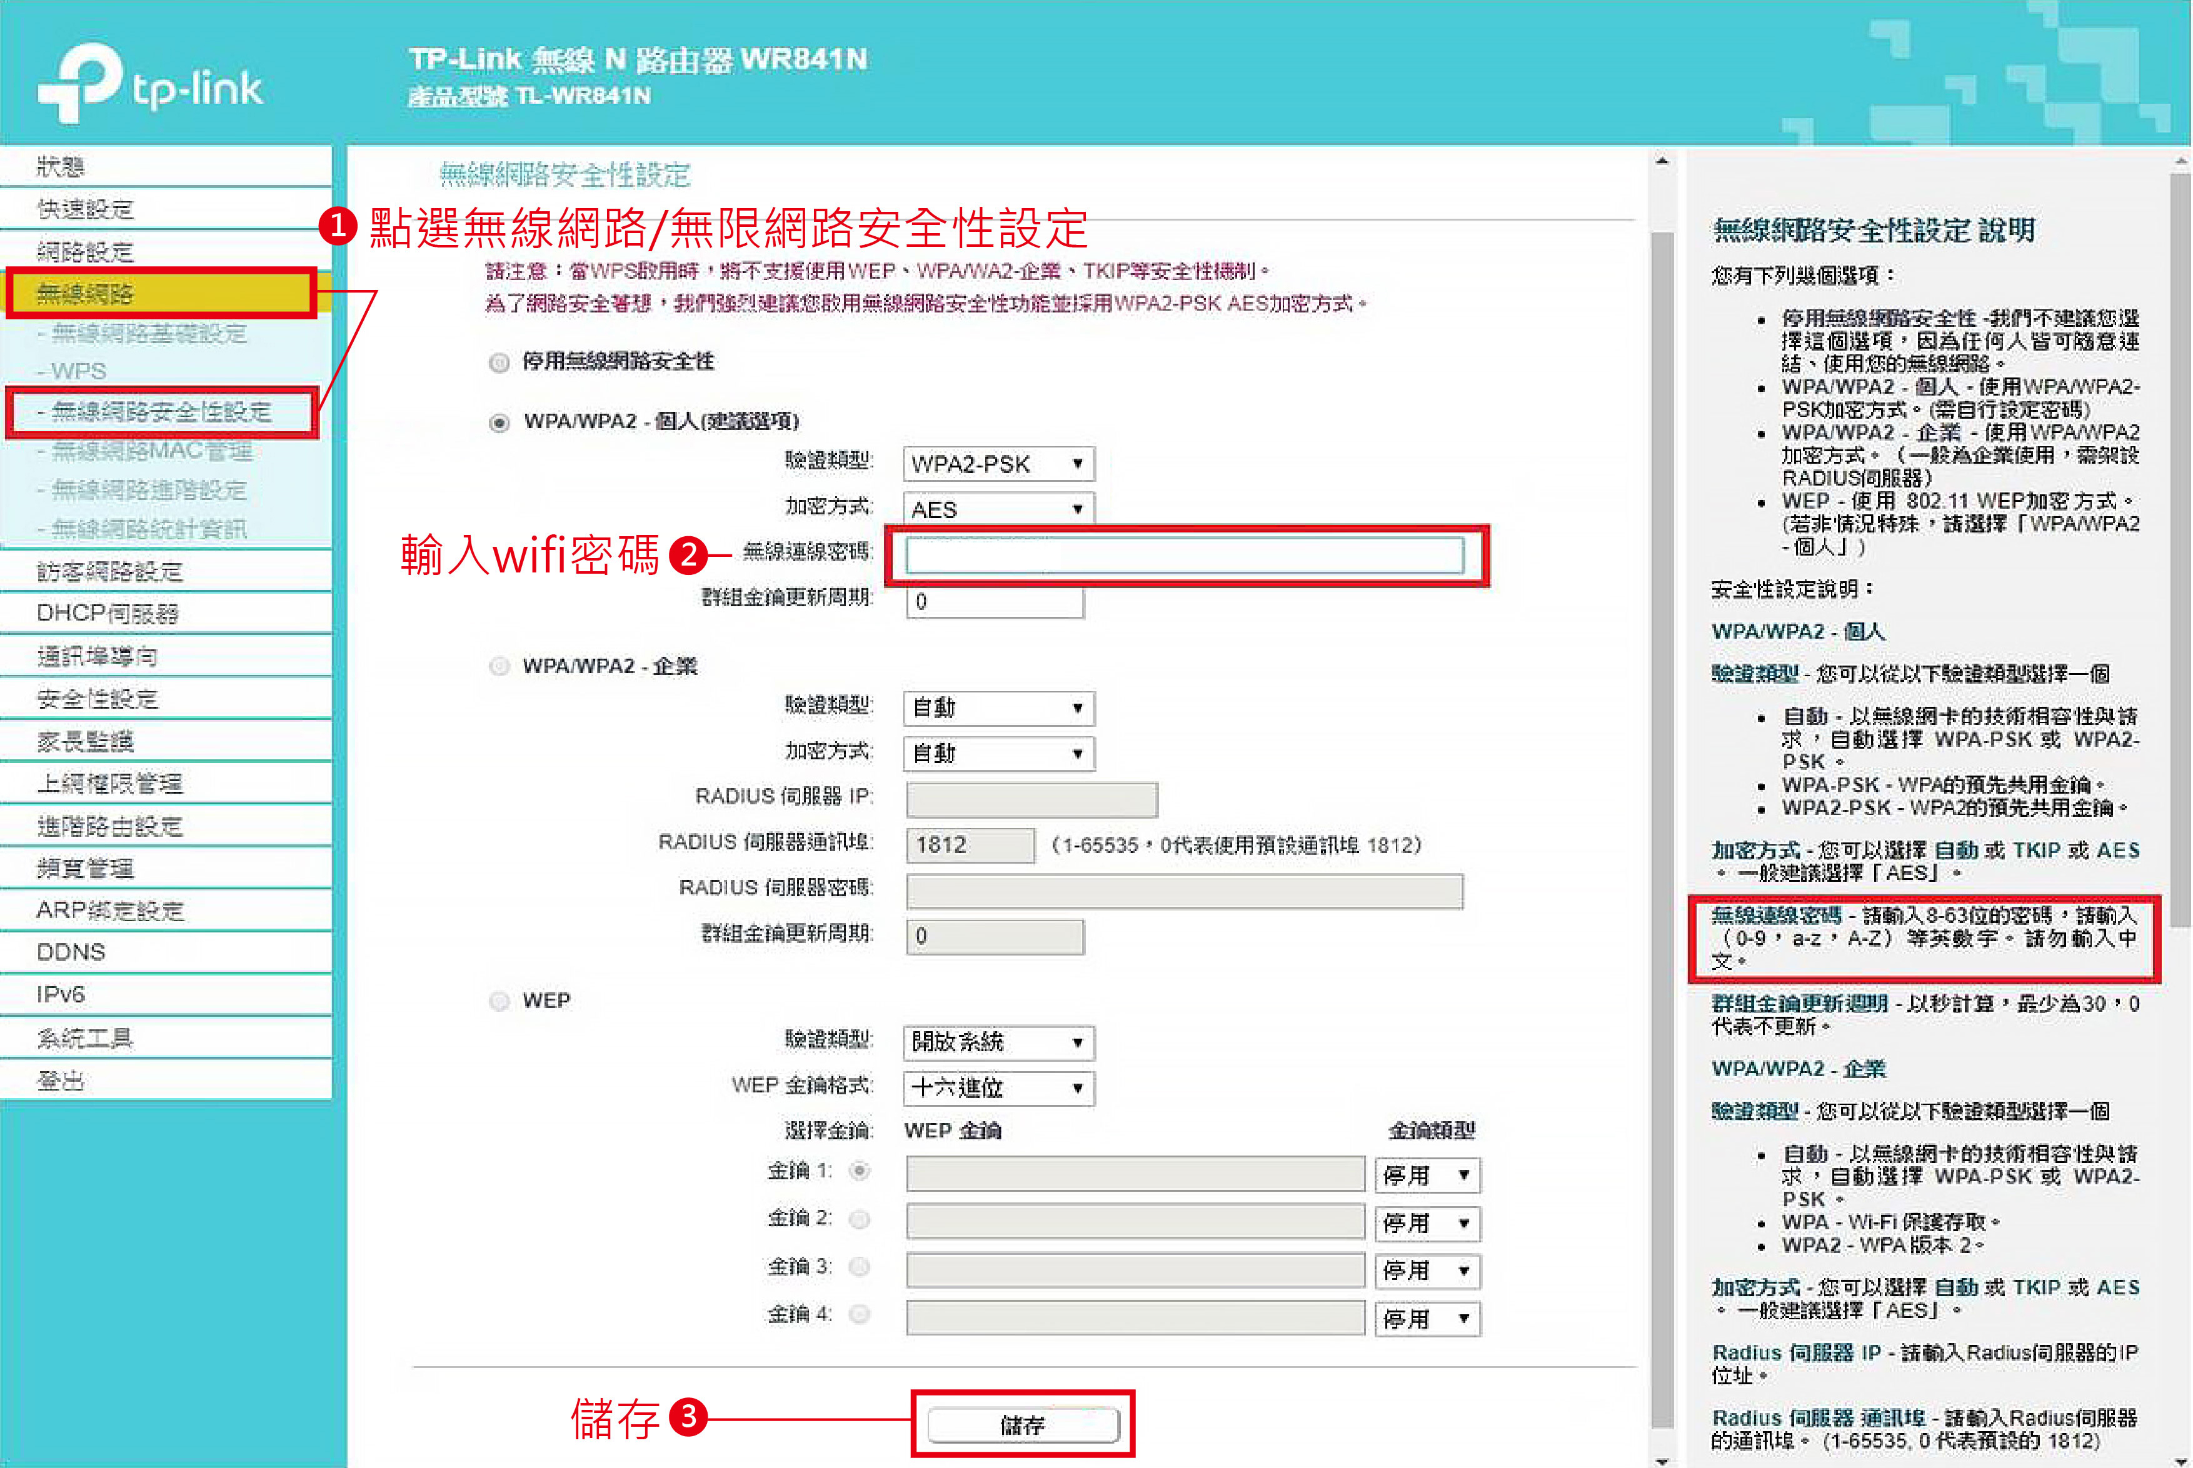Open 金鑰 4 停用 type dropdown

coord(1427,1319)
